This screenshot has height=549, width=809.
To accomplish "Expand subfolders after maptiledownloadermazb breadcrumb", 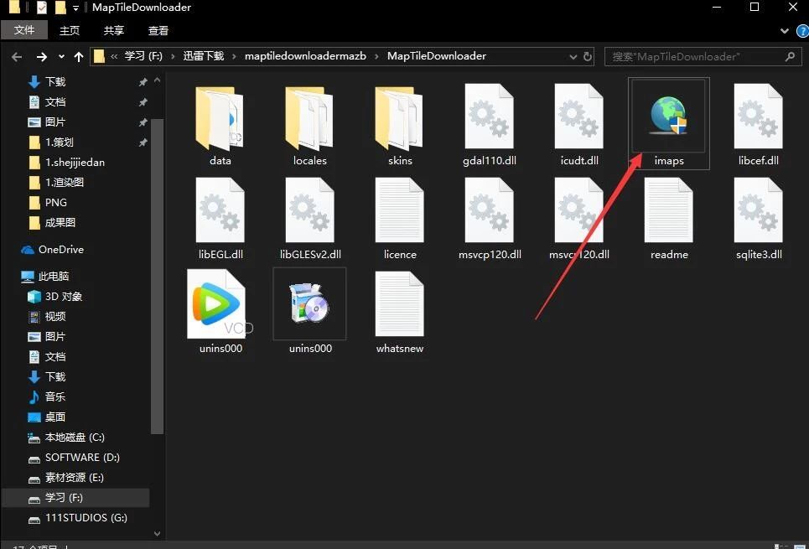I will click(376, 56).
